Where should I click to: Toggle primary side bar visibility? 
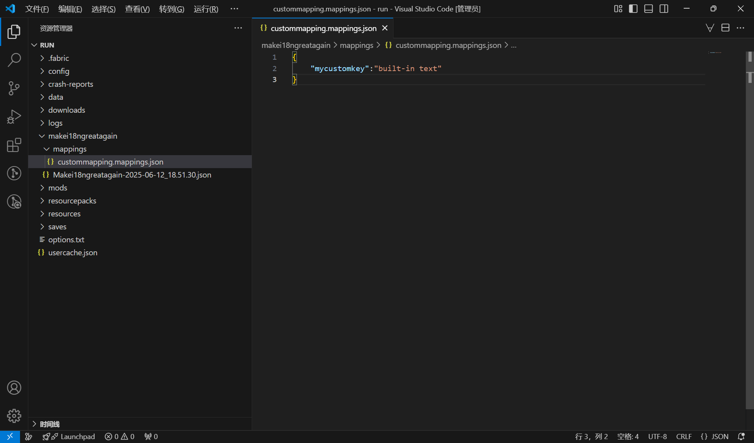point(633,9)
